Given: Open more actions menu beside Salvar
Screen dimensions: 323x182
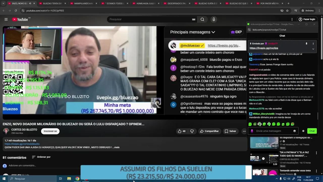Looking at the screenshot, I should point(244,131).
